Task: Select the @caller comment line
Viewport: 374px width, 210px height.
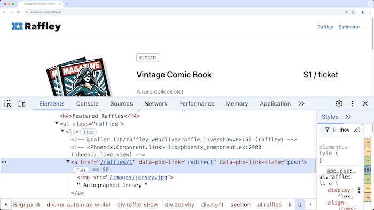Action: click(x=184, y=140)
